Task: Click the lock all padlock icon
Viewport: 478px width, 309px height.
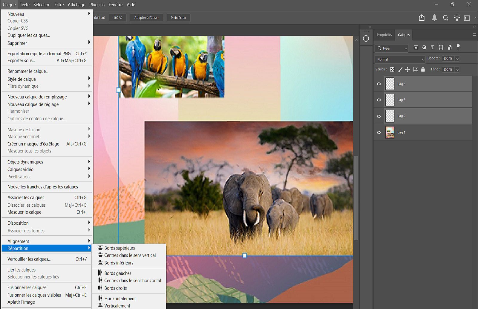Action: 423,69
